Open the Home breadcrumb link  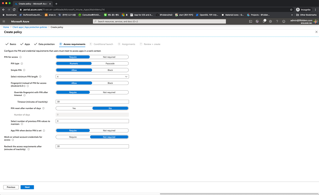(6, 27)
